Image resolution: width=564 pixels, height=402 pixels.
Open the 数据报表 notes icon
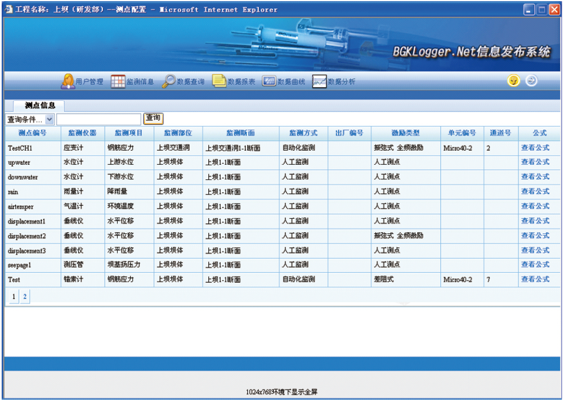(219, 81)
